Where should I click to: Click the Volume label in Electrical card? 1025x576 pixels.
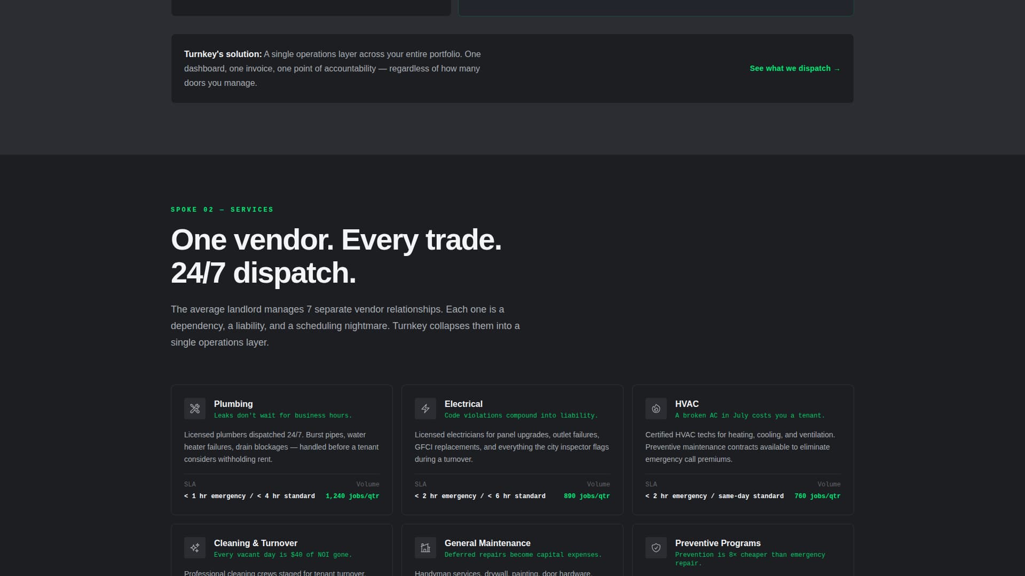click(598, 484)
